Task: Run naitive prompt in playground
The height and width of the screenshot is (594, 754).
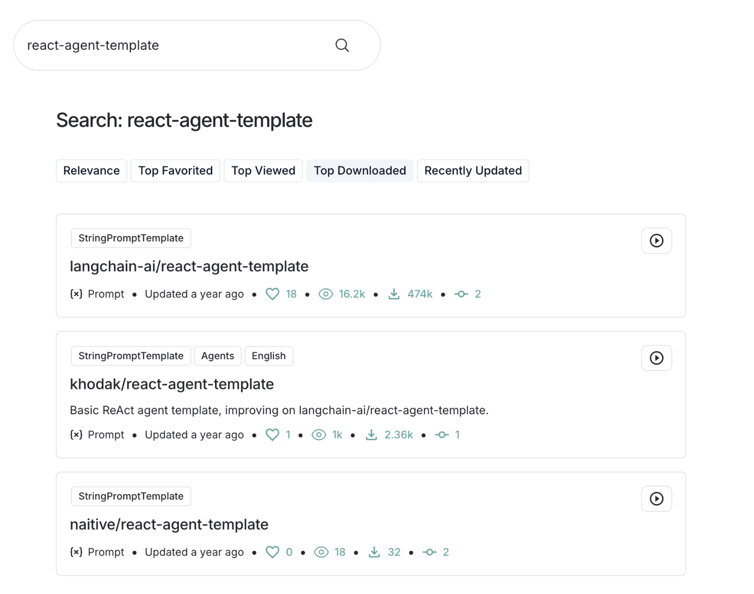Action: (x=656, y=499)
